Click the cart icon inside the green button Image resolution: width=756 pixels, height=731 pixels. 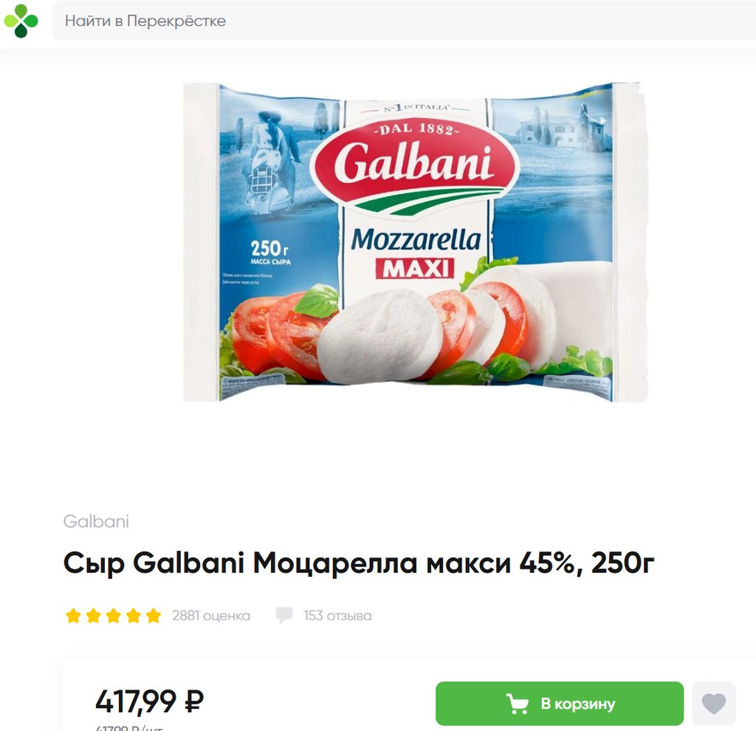click(x=517, y=704)
